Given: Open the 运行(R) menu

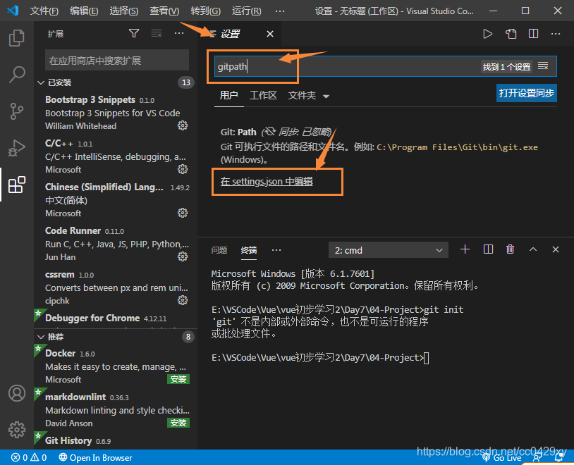Looking at the screenshot, I should (246, 11).
